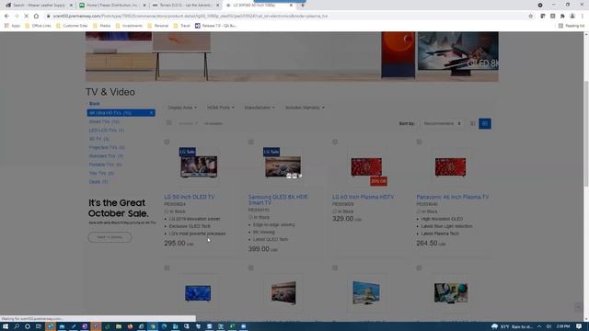The width and height of the screenshot is (589, 331).
Task: Open the LG 60 Inch Plasma HDTV link
Action: coord(363,197)
